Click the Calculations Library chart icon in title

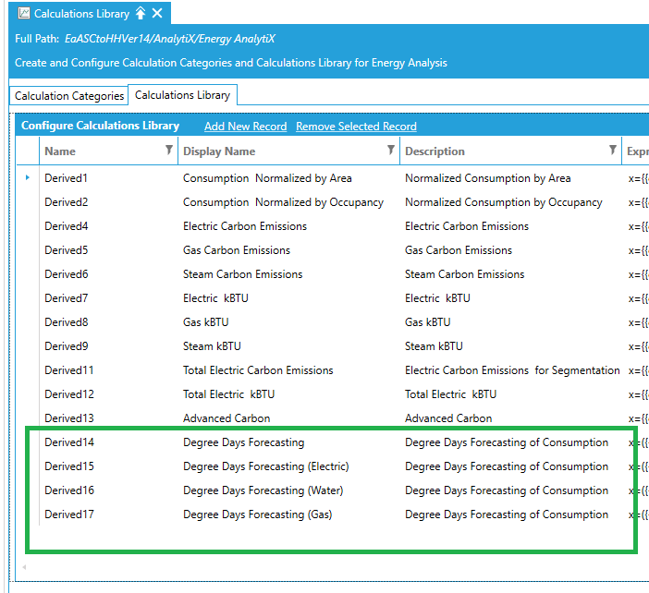(x=24, y=13)
